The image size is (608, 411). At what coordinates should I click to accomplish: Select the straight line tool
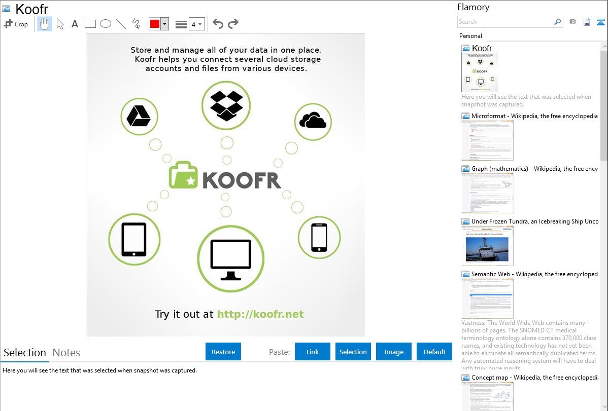121,24
